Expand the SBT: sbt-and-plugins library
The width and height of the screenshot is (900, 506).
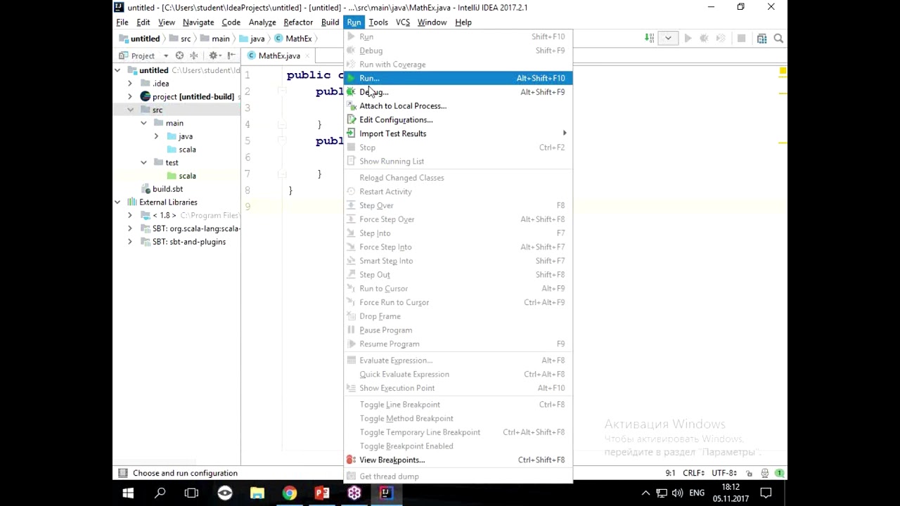point(130,242)
